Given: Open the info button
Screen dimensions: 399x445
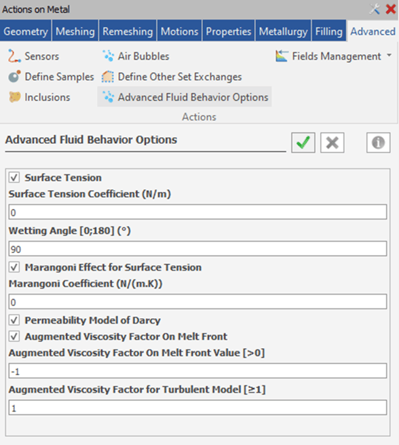Looking at the screenshot, I should point(378,142).
